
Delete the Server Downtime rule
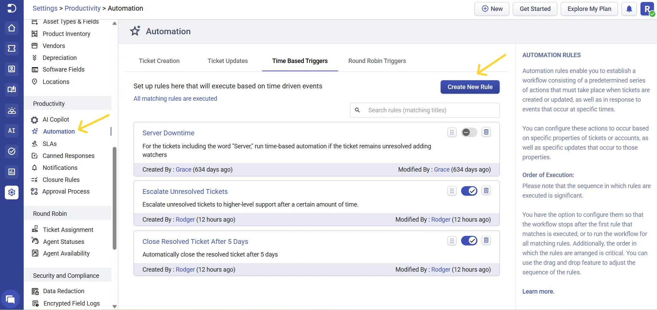pos(486,132)
